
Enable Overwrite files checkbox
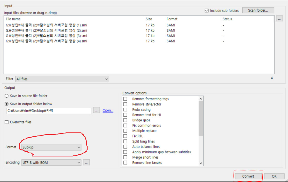[7, 122]
